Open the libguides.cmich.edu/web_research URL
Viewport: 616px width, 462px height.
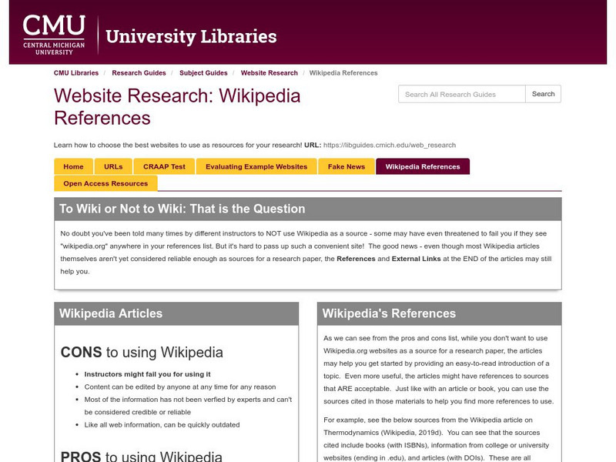[x=390, y=145]
